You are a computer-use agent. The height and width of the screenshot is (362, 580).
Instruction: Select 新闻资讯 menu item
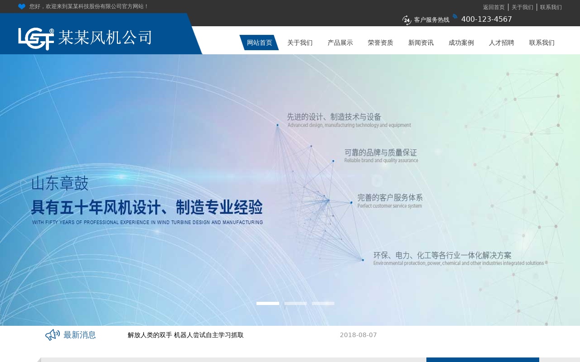click(421, 43)
